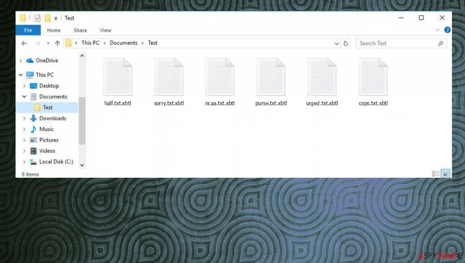Collapse the Documents tree node

point(24,97)
